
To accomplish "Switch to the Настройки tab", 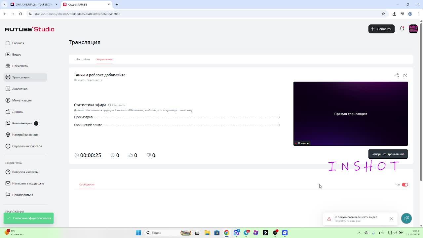I will pyautogui.click(x=83, y=59).
